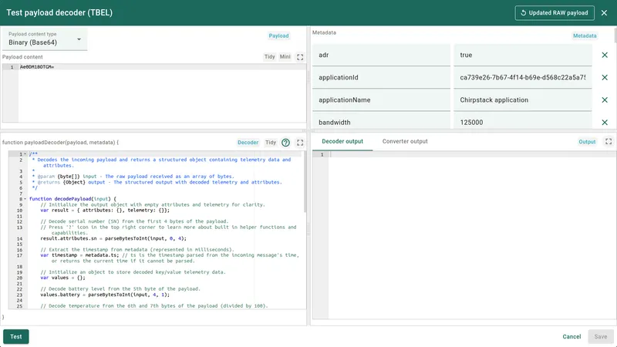Click the metadata panel scrollbar
This screenshot has width=617, height=347.
[615, 35]
